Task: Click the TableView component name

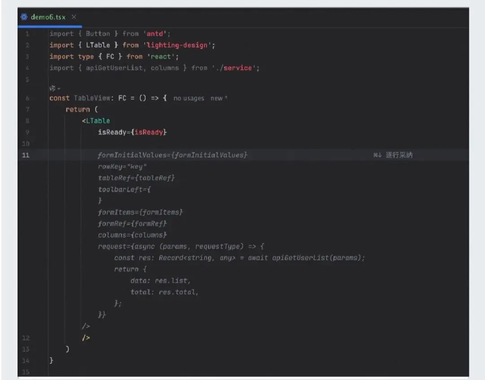Action: [92, 98]
